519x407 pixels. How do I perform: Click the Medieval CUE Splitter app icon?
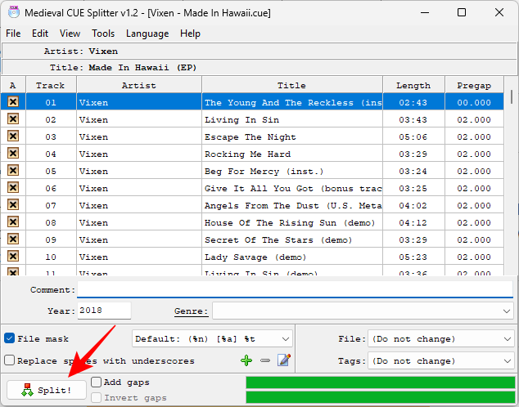coord(14,12)
